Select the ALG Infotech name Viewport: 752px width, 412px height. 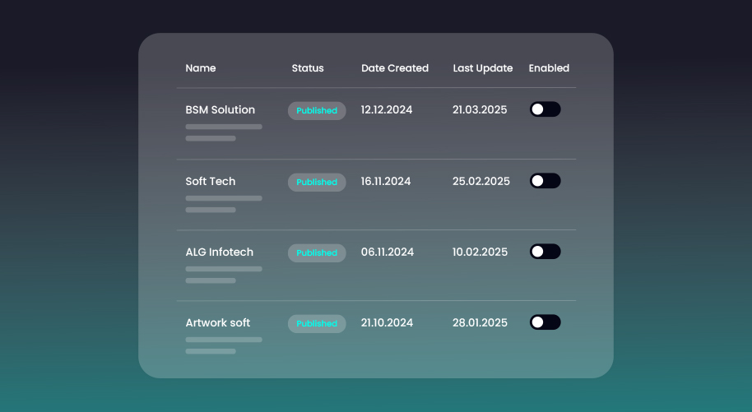coord(220,252)
